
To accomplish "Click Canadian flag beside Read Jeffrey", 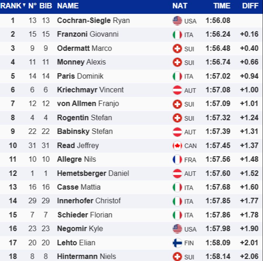I will pyautogui.click(x=177, y=146).
